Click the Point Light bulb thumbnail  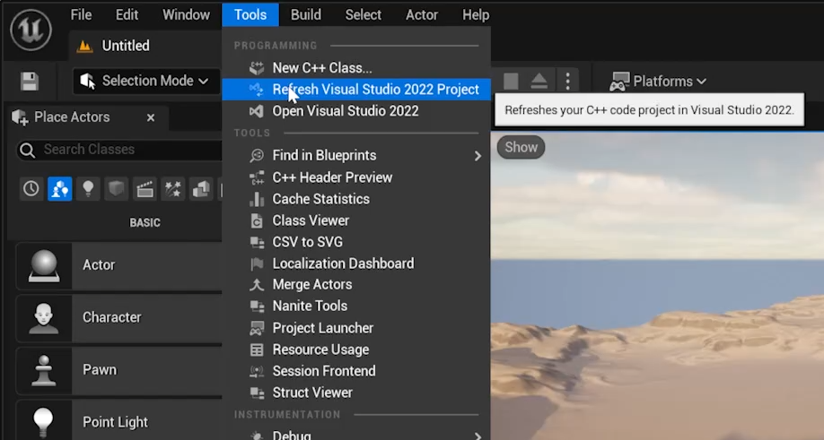point(44,420)
